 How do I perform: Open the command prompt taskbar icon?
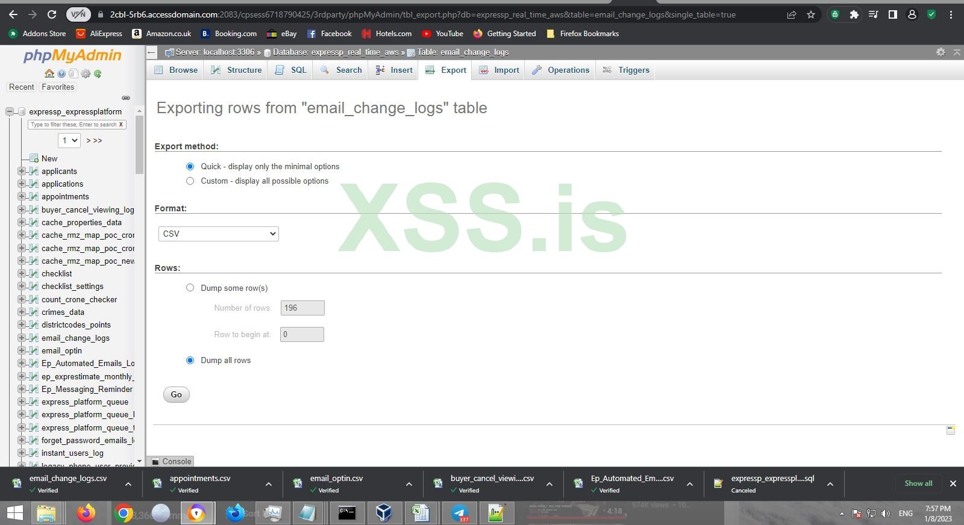pyautogui.click(x=347, y=513)
